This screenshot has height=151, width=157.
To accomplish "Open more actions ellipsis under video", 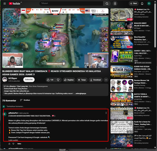I will [x=106, y=80].
